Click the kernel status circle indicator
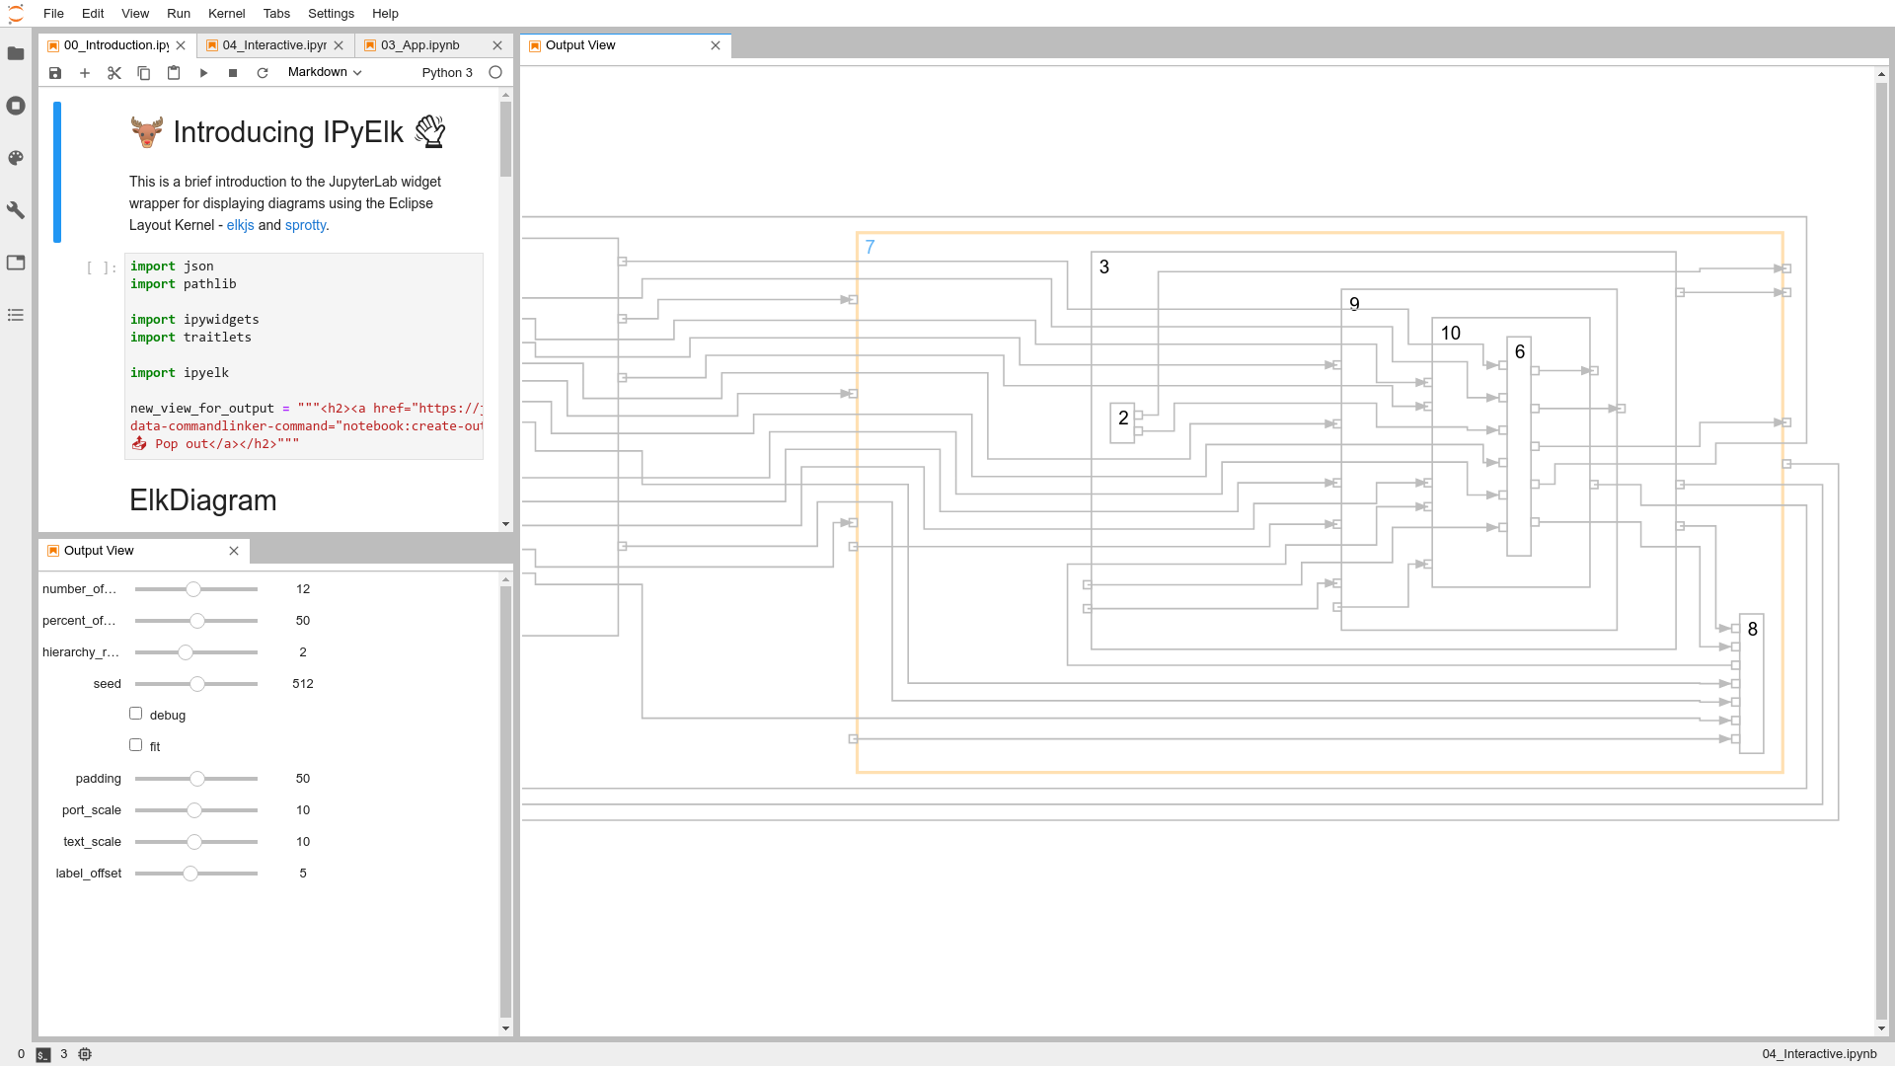The height and width of the screenshot is (1066, 1895). click(x=495, y=72)
